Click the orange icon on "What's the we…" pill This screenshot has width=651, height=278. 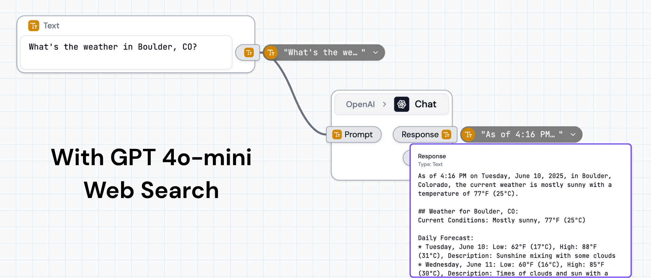pos(271,53)
